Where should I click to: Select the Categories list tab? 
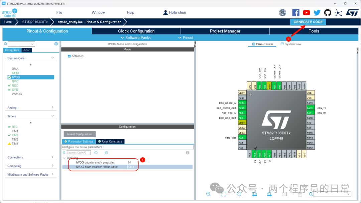click(x=12, y=50)
